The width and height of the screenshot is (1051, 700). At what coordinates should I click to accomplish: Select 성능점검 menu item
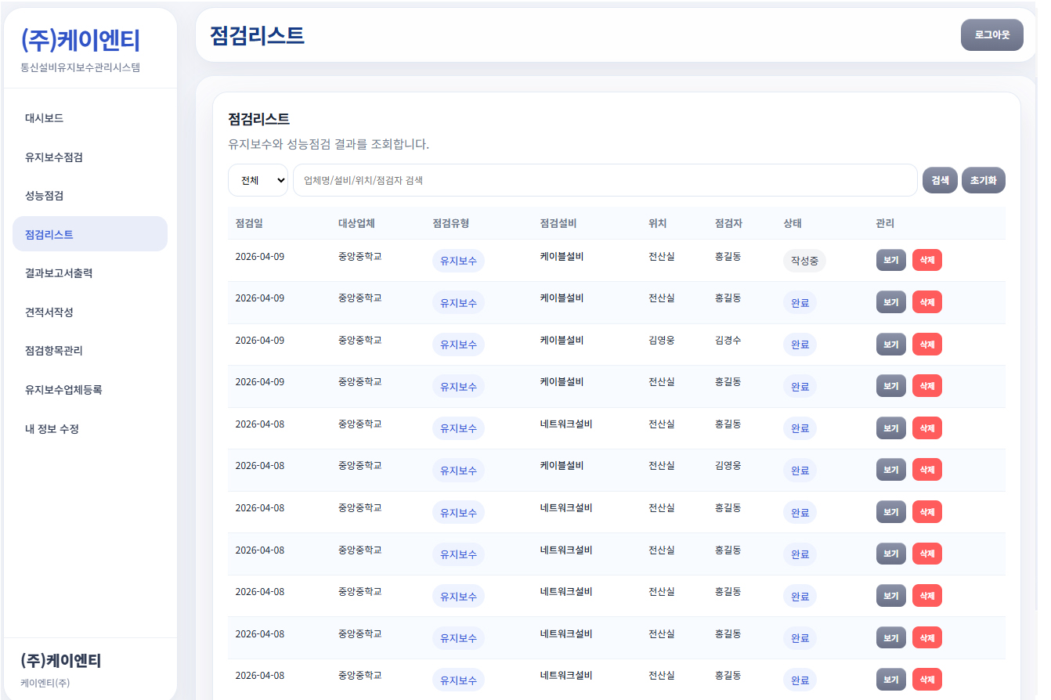41,196
